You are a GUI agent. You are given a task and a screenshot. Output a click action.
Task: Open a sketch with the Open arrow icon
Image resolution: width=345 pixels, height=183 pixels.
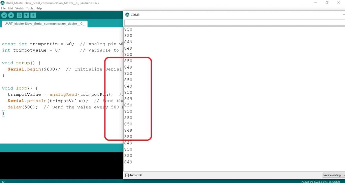pyautogui.click(x=26, y=15)
